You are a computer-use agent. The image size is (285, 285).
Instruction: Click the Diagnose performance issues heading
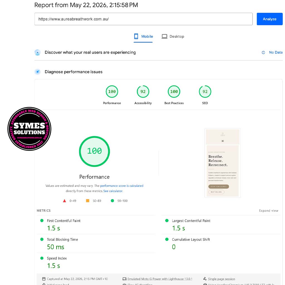point(73,72)
